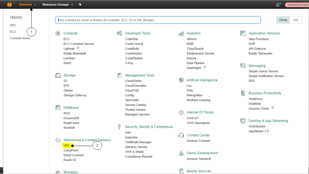309x174 pixels.
Task: Open the IAM service
Action: [x=128, y=132]
